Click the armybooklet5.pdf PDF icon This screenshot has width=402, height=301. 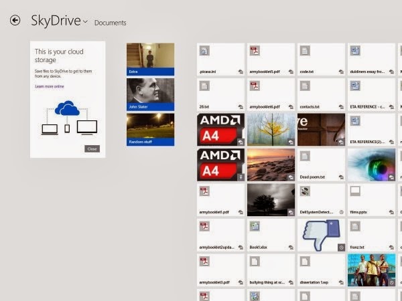click(255, 51)
